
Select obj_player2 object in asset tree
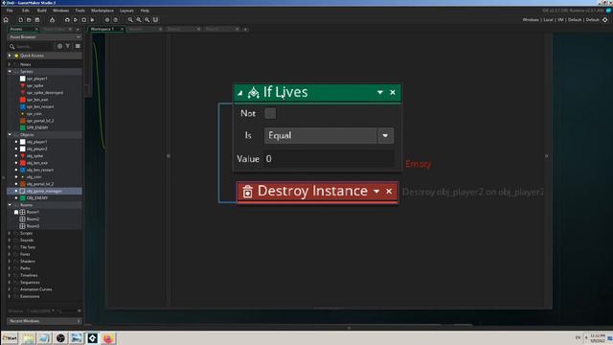37,149
